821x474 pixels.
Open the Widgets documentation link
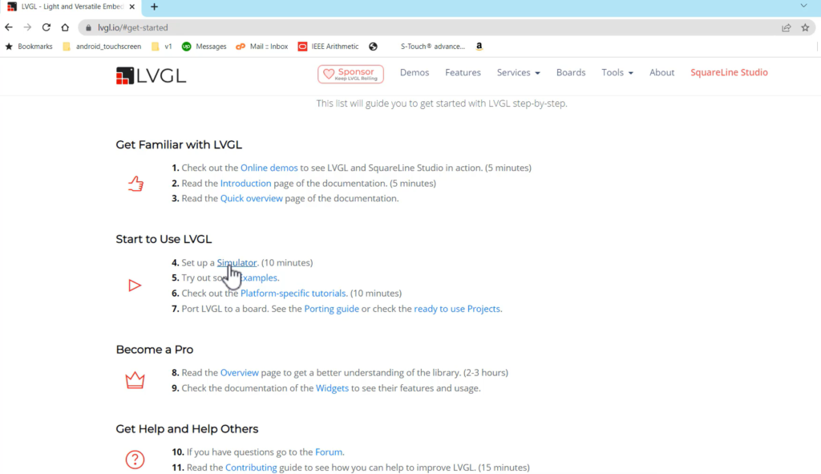pos(332,388)
